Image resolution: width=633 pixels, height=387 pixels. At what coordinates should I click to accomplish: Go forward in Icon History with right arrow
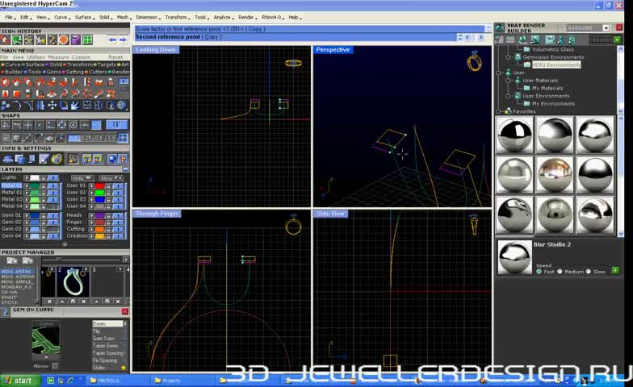(123, 40)
